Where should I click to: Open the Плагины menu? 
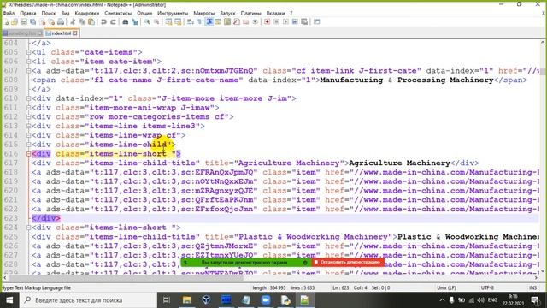250,13
